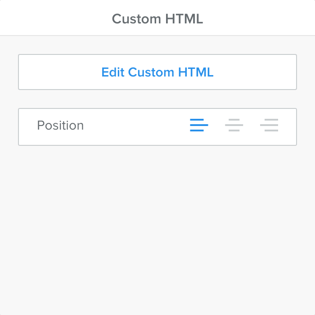Select the left alignment icon

click(199, 125)
